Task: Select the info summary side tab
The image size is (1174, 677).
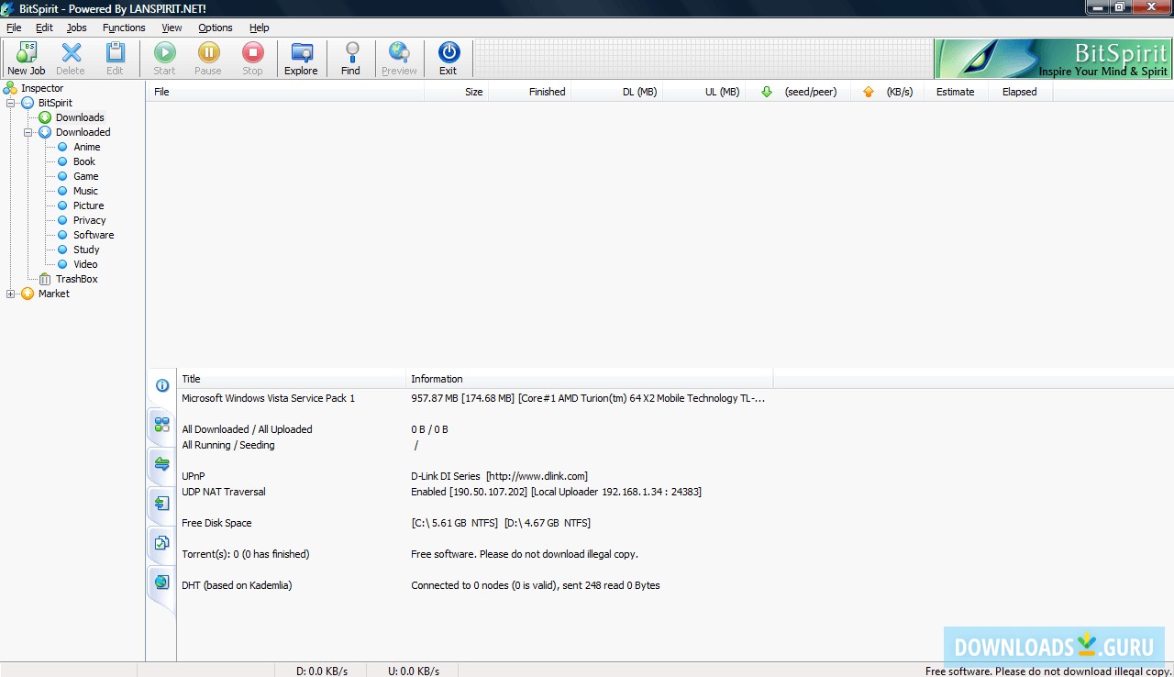Action: click(x=161, y=385)
